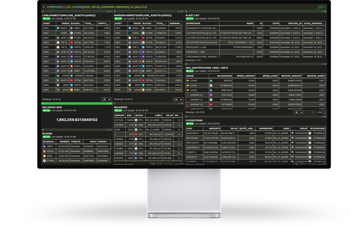Sort ALERT.LIST by STATE column header
The height and width of the screenshot is (226, 351).
click(x=271, y=23)
